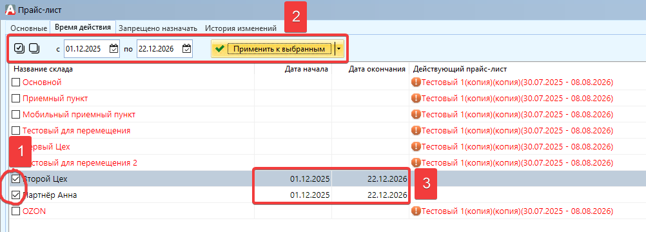Sort by Название склада column header
This screenshot has height=232, width=646.
[132, 69]
